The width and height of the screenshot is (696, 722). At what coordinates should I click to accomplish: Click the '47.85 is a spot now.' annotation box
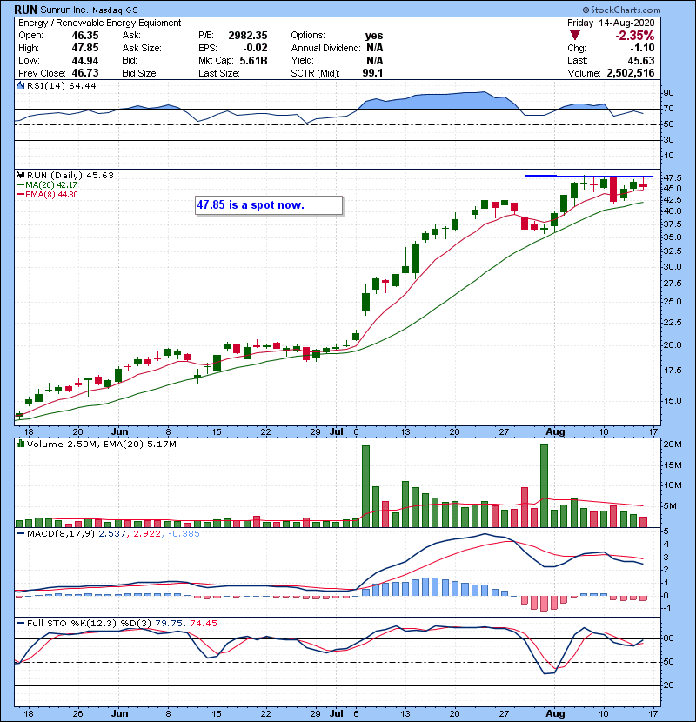(x=269, y=205)
